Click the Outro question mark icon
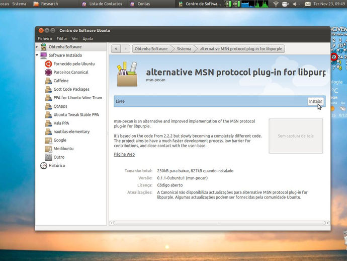 click(x=48, y=157)
